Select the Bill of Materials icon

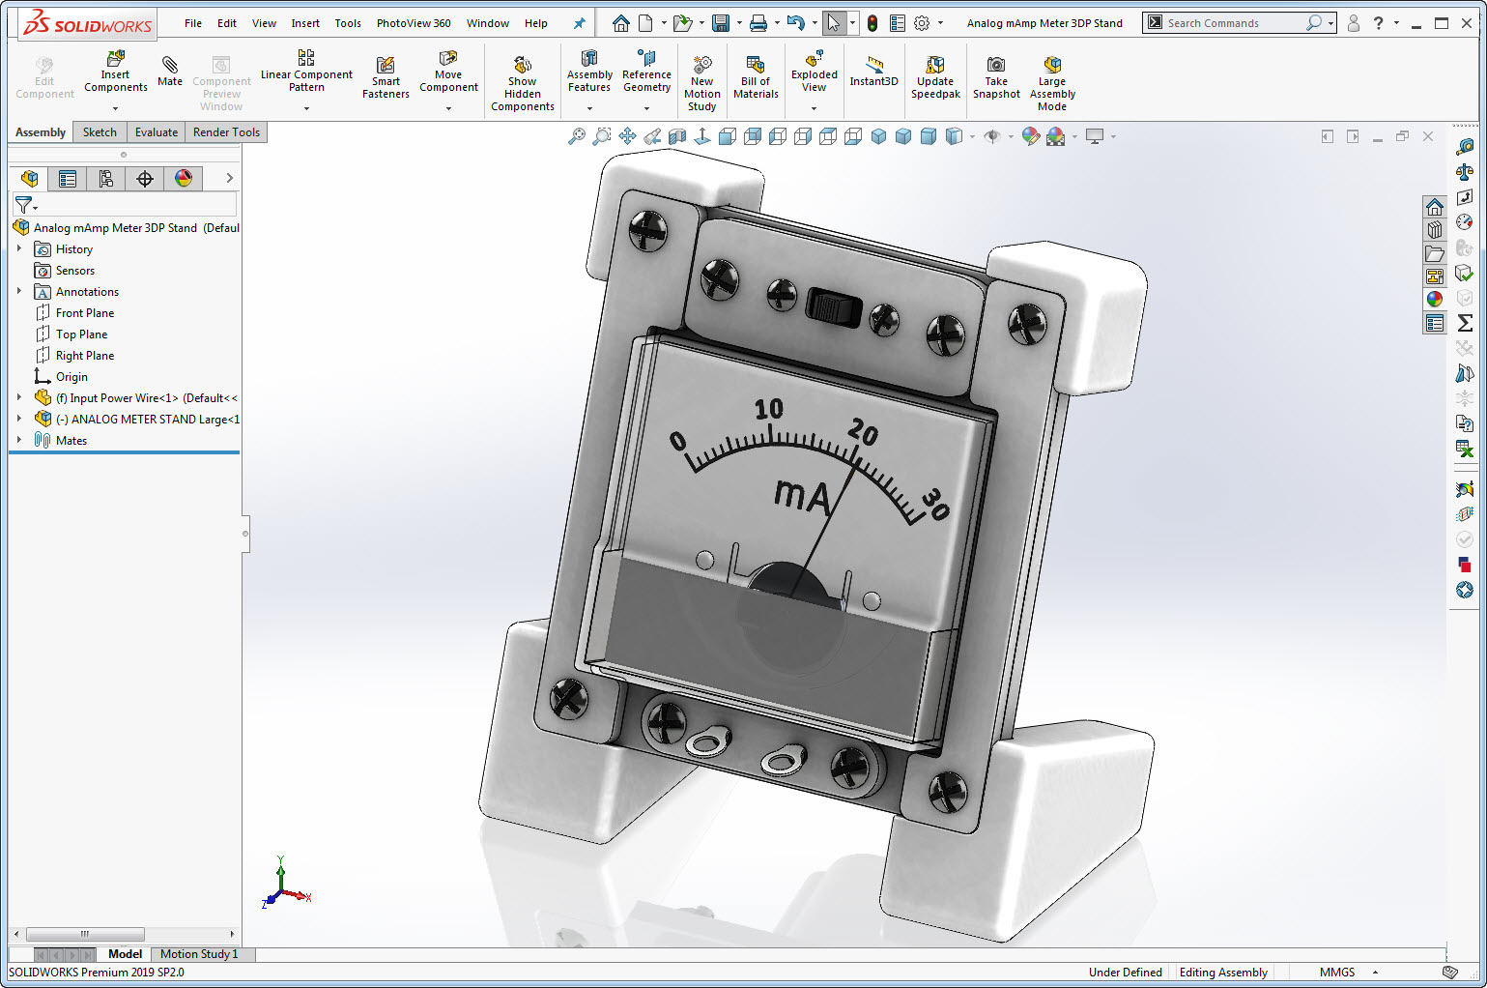[756, 66]
